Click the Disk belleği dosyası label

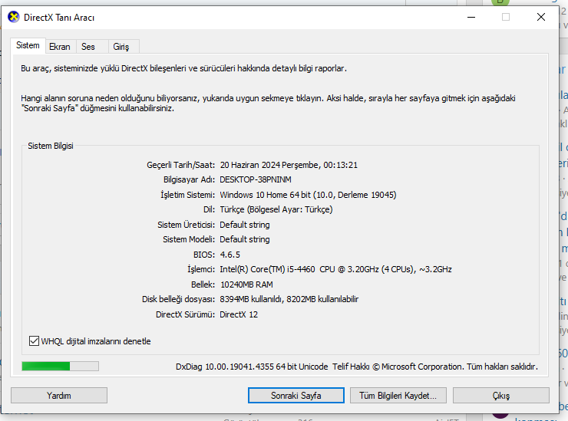click(x=178, y=299)
